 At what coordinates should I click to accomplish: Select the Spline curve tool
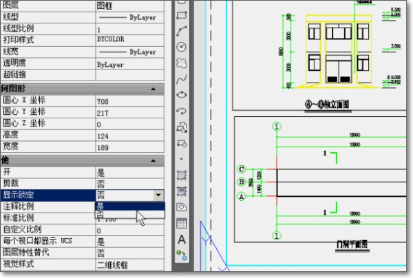tap(182, 78)
